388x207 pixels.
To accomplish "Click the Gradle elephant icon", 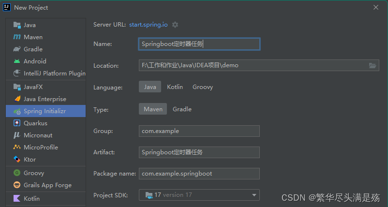I will pyautogui.click(x=17, y=49).
